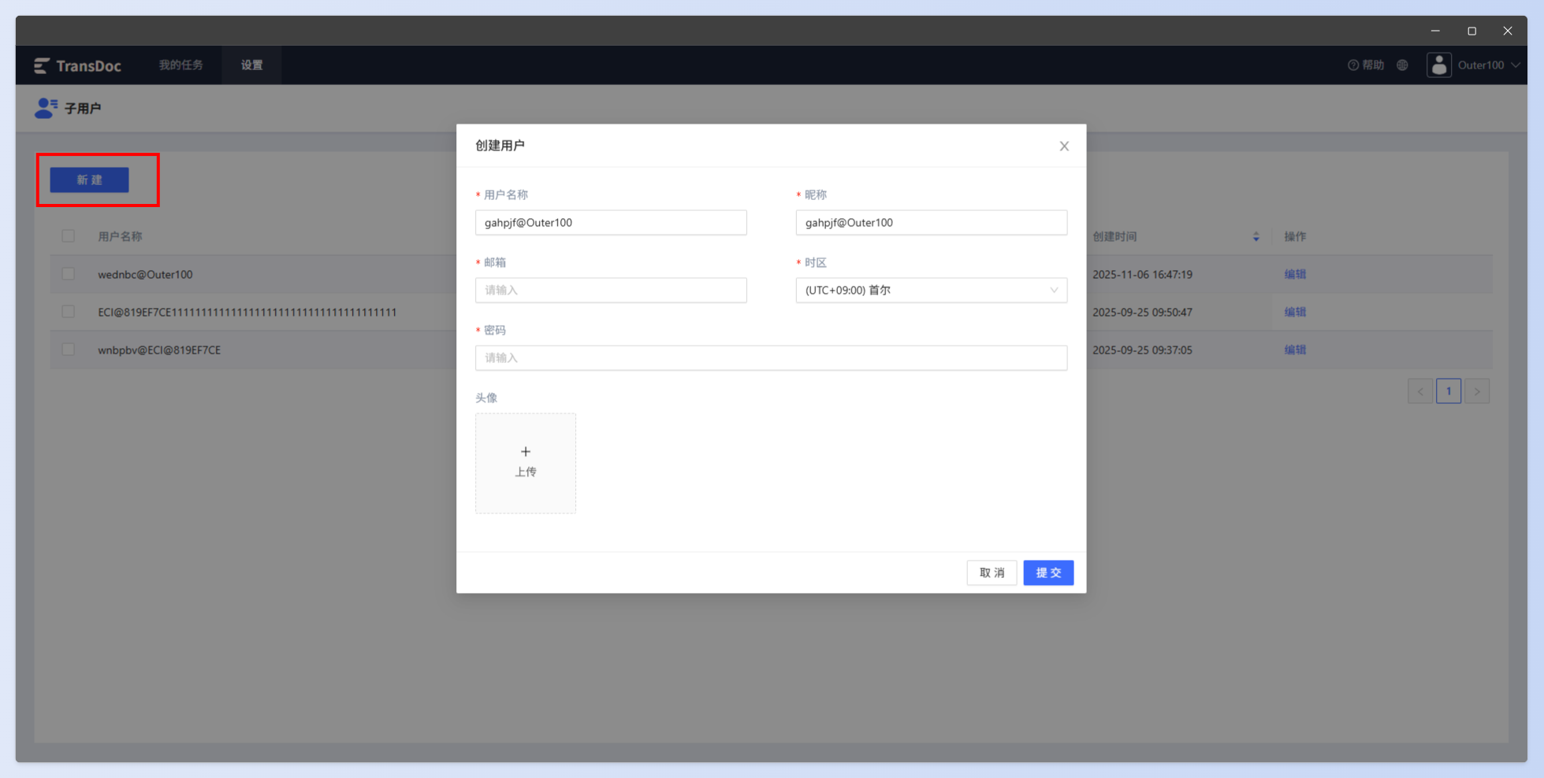Screen dimensions: 1544x778
Task: Click the 密码 input field
Action: (x=771, y=358)
